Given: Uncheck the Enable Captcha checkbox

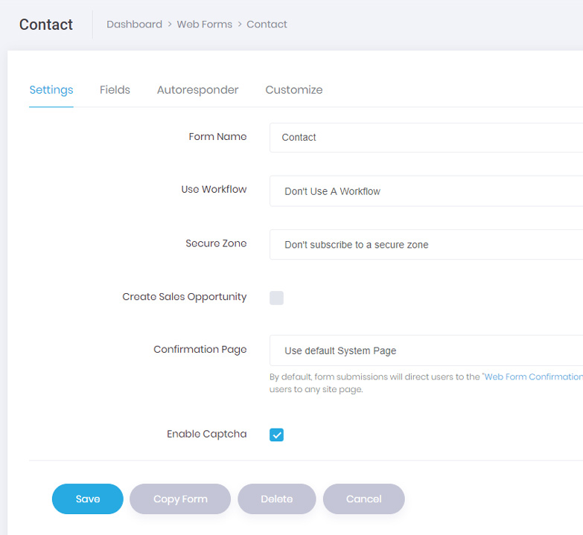Looking at the screenshot, I should coord(276,435).
